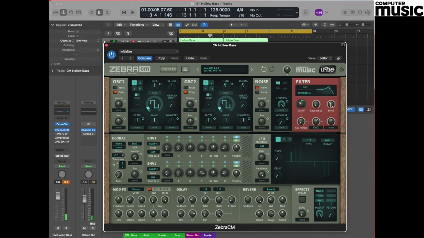Open LFO waveform sine selector
Image resolution: width=424 pixels, height=238 pixels.
tap(262, 146)
